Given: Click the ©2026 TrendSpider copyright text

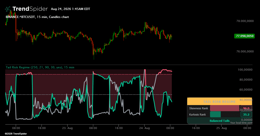Looking at the screenshot, I should pyautogui.click(x=16, y=134).
